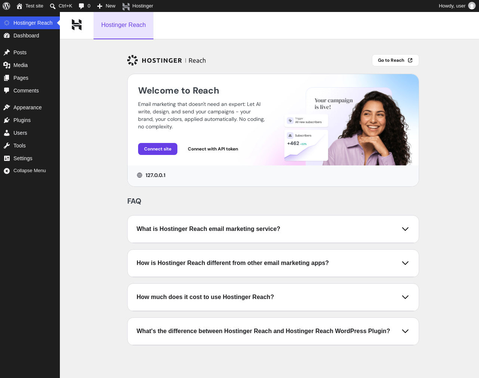Screen dimensions: 479x378
Task: Click the Tools wrench icon
Action: (x=7, y=146)
